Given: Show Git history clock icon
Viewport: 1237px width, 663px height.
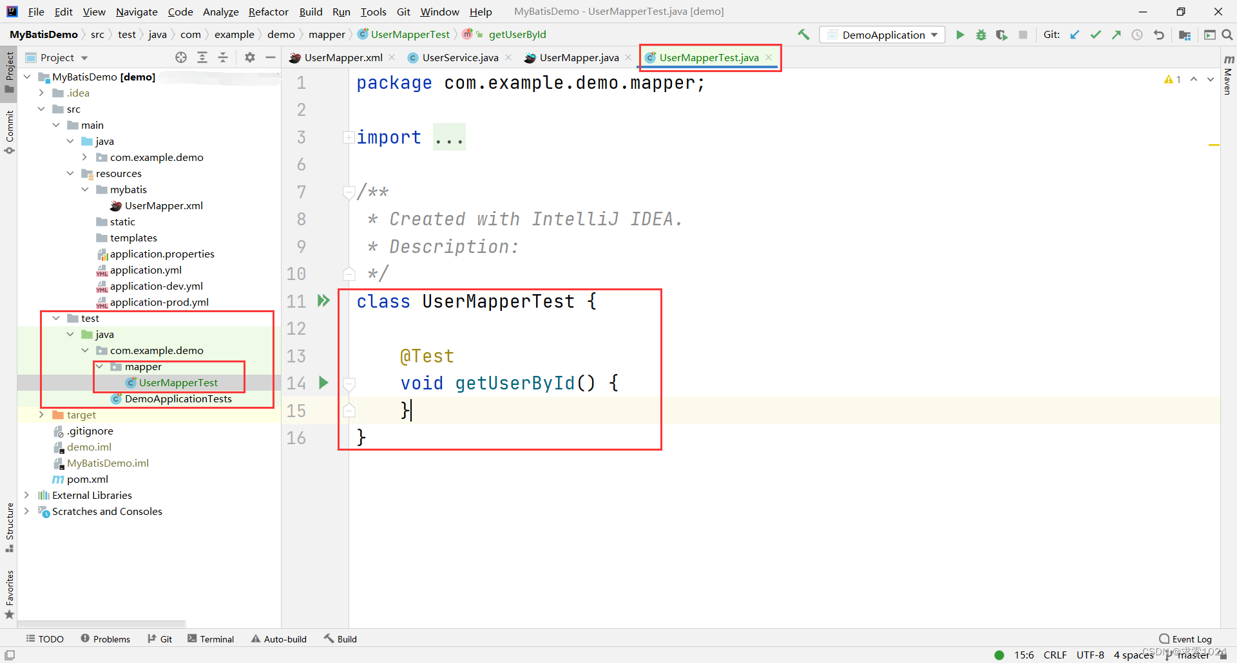Looking at the screenshot, I should 1137,35.
